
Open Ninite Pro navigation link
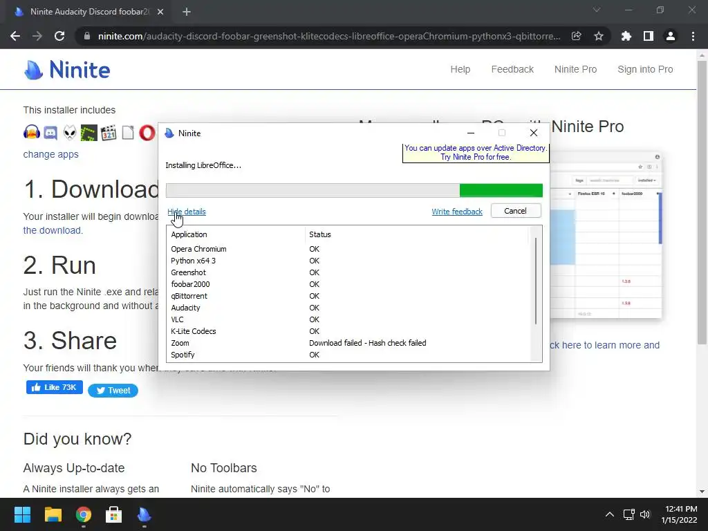click(x=575, y=70)
